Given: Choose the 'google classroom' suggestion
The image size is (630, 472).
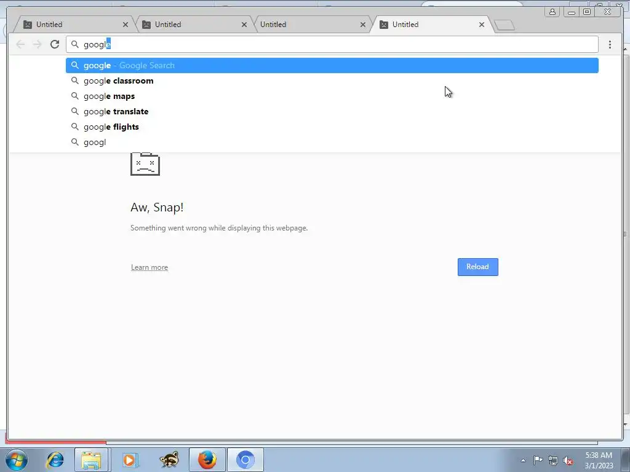Looking at the screenshot, I should pyautogui.click(x=332, y=81).
